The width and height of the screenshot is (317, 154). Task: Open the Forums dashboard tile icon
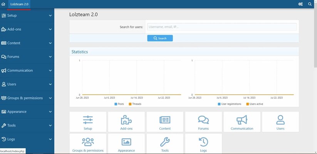203,120
